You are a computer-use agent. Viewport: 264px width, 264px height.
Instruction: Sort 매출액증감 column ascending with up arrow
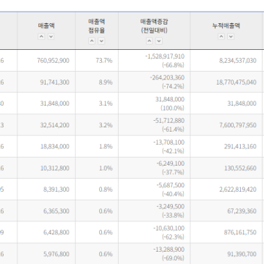[x=150, y=41]
